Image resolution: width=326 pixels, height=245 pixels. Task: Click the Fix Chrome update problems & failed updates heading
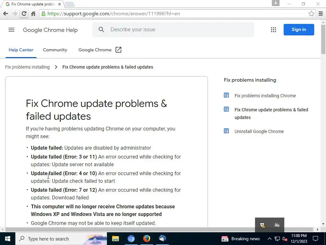point(96,110)
